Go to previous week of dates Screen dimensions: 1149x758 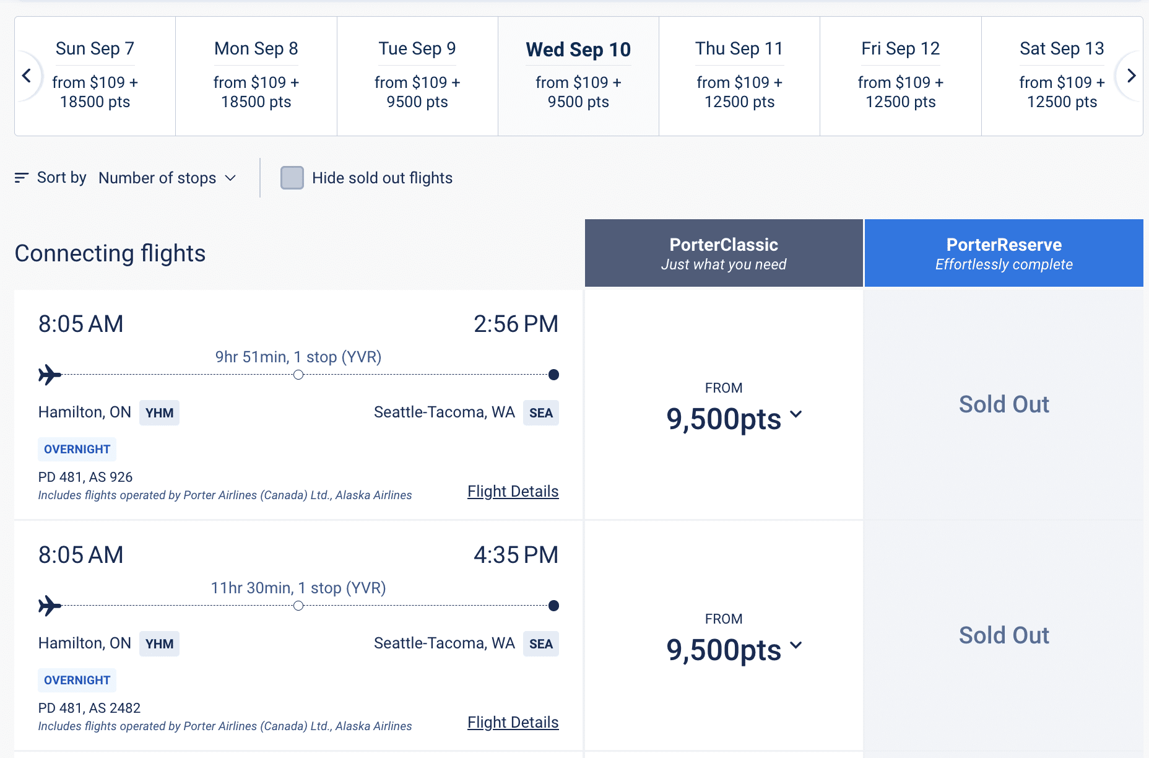pyautogui.click(x=27, y=76)
